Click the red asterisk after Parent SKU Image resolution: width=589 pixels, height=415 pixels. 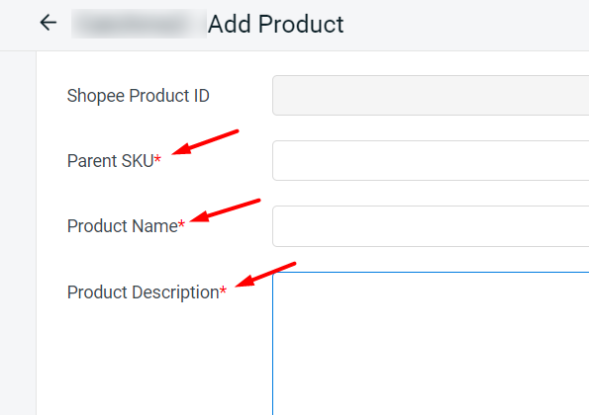[157, 158]
